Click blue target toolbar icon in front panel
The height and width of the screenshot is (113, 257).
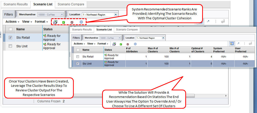[x=135, y=44]
